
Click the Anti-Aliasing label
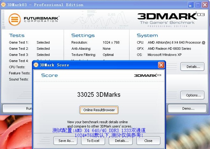81,49
